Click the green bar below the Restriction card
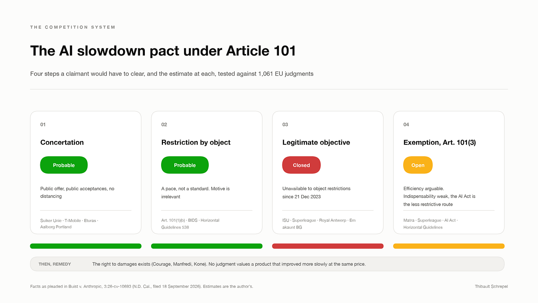538x303 pixels. coord(207,246)
